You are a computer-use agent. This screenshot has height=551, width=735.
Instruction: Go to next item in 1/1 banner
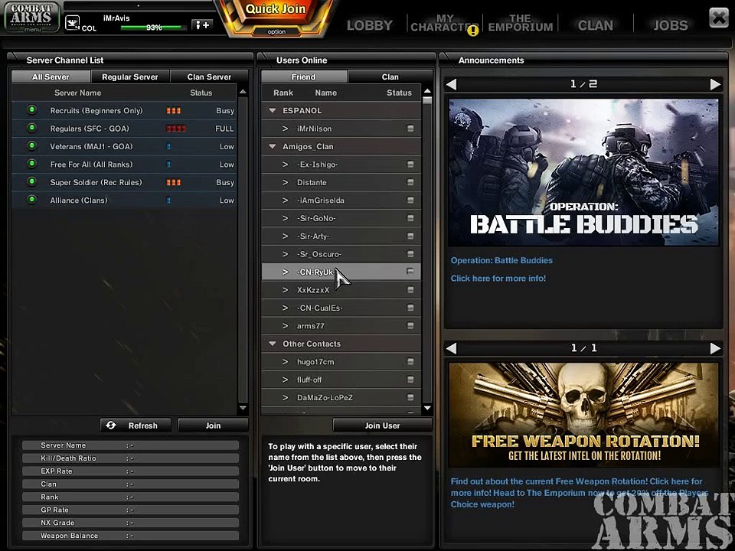click(715, 348)
